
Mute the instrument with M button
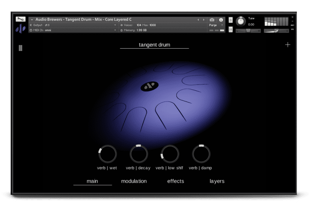[231, 29]
